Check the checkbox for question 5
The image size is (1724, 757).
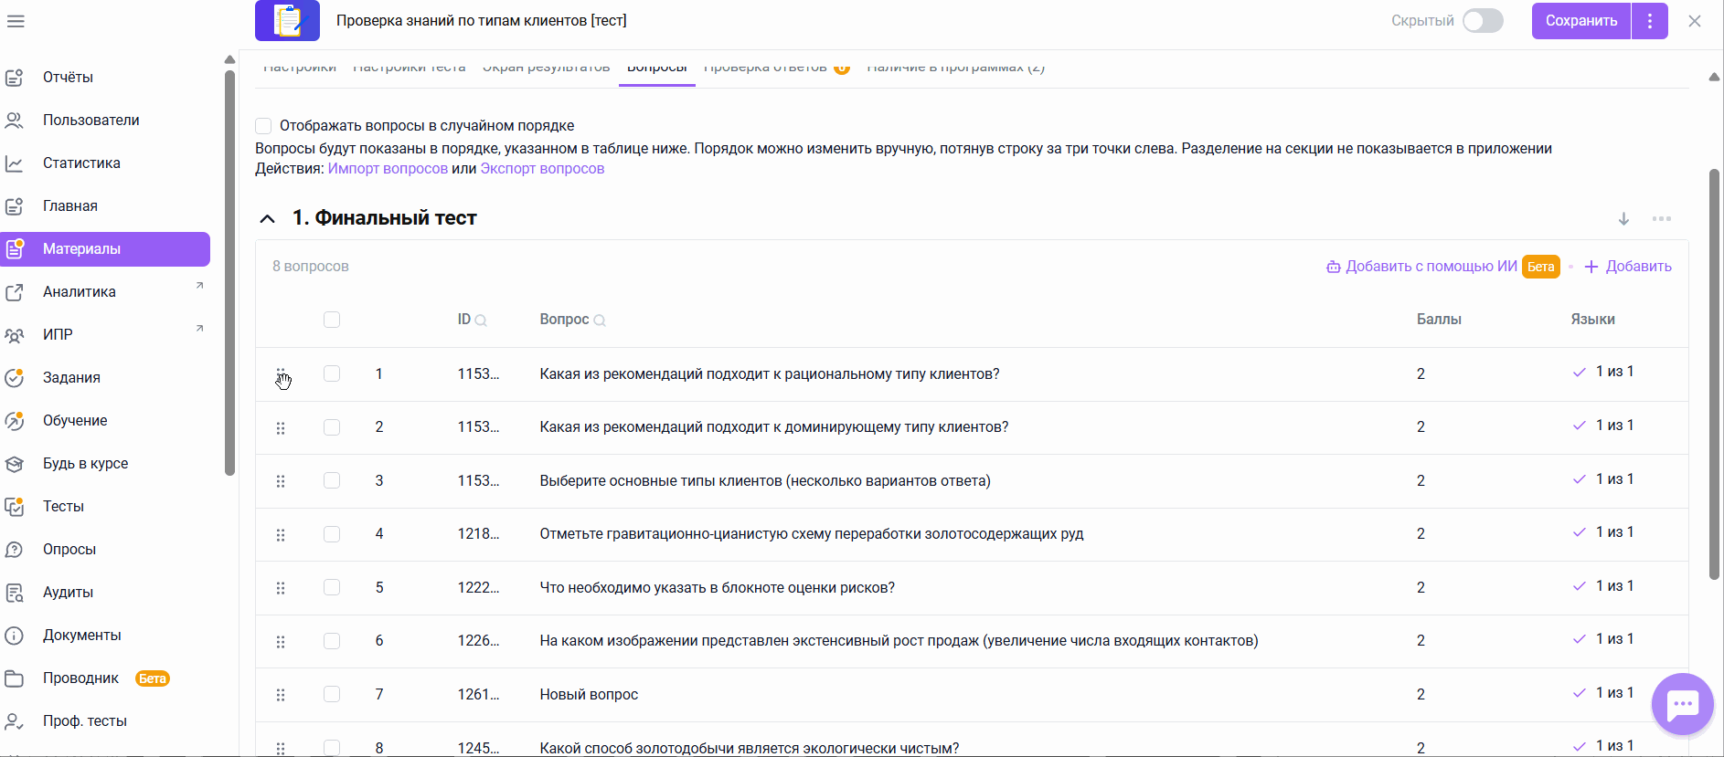pyautogui.click(x=332, y=587)
